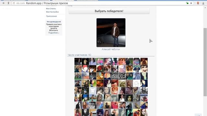This screenshot has width=207, height=116.
Task: Open winner profile link 'Алексей Чеботок'
Action: [111, 49]
